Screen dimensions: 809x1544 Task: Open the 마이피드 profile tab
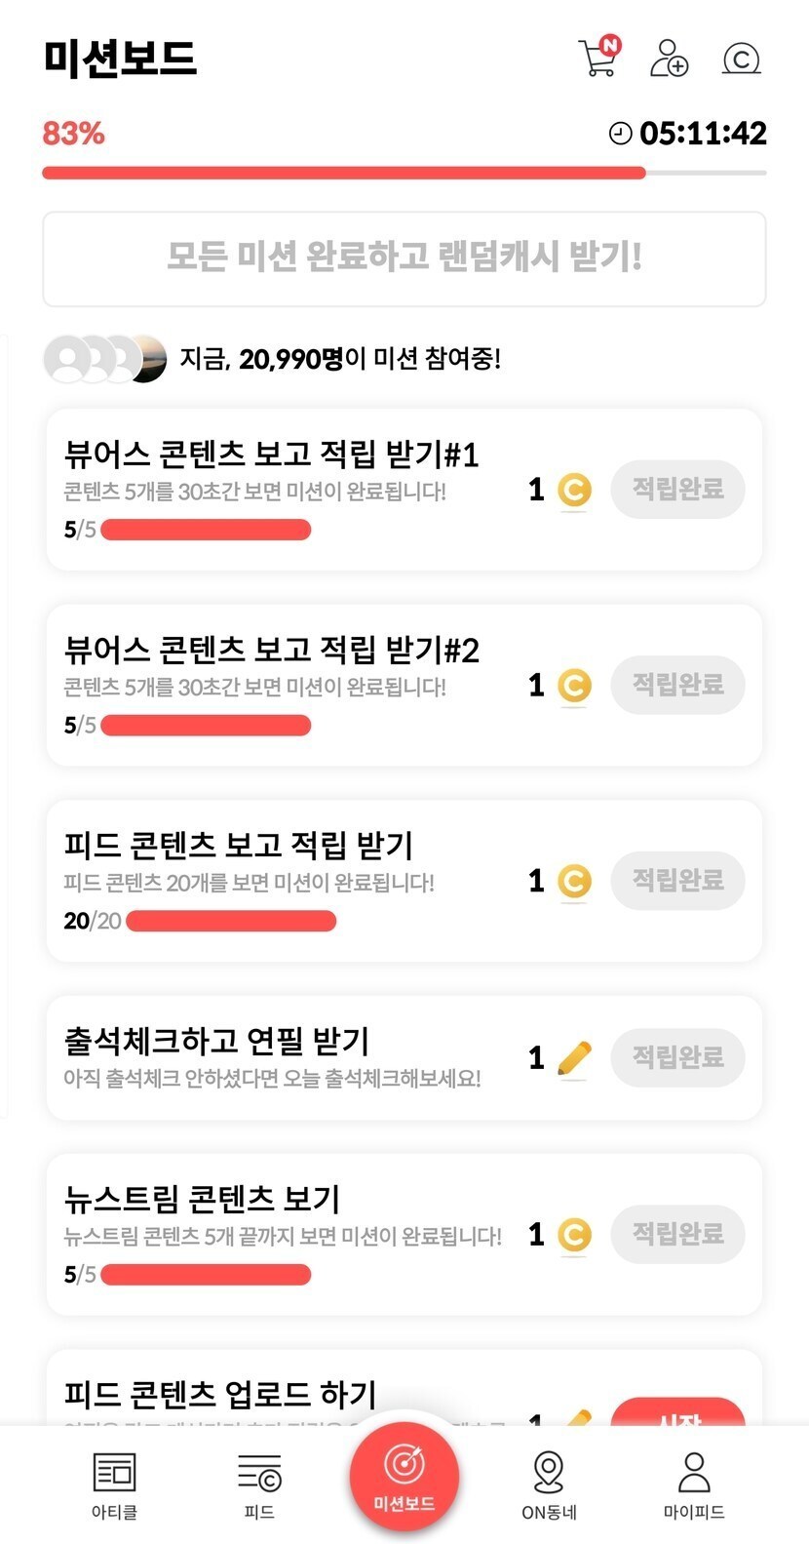click(x=694, y=1485)
